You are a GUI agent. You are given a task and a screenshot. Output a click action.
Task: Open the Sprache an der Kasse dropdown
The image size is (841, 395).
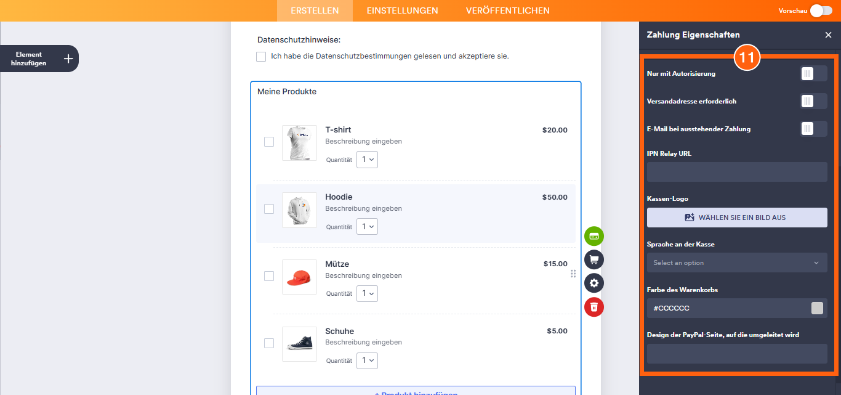[x=736, y=263]
